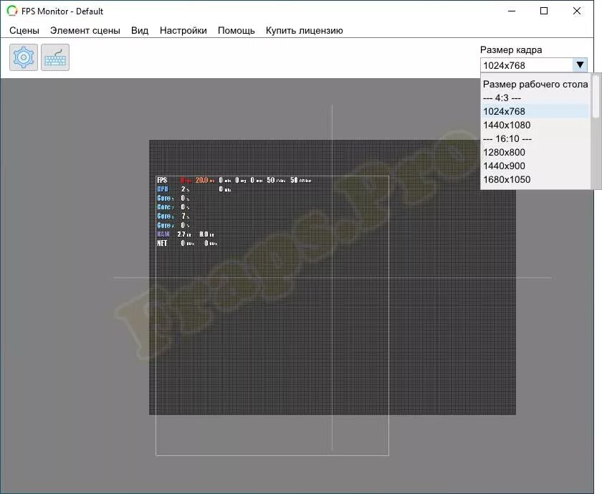The image size is (602, 494).
Task: Click the 1024x768 frame size combo box
Action: pos(534,65)
